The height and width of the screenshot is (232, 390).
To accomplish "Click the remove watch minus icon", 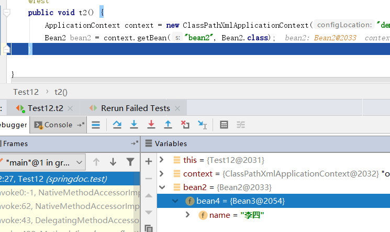I will tap(149, 179).
